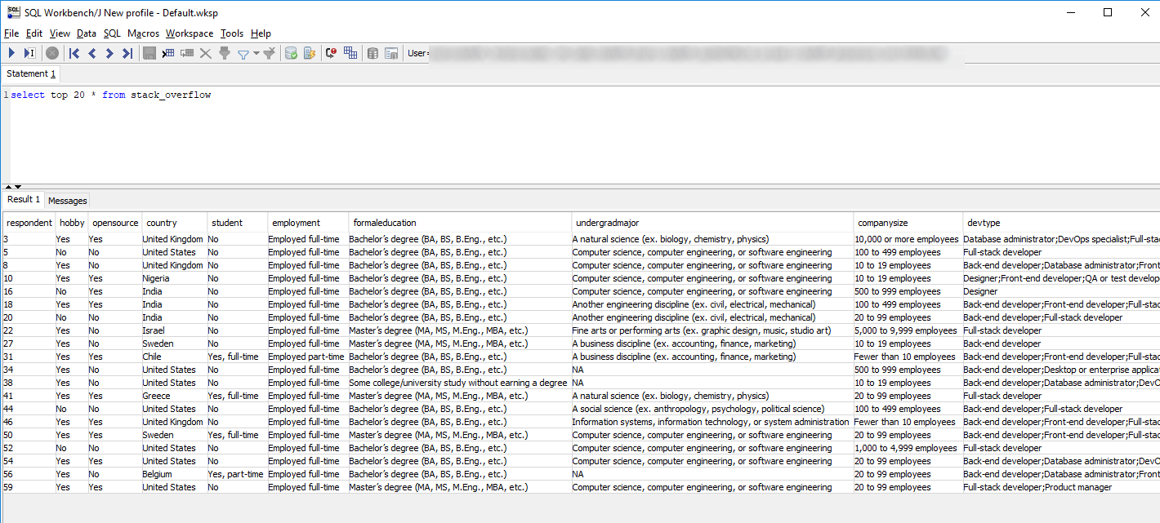Duplicate the selected row in the result
Image resolution: width=1160 pixels, height=523 pixels.
pyautogui.click(x=187, y=53)
